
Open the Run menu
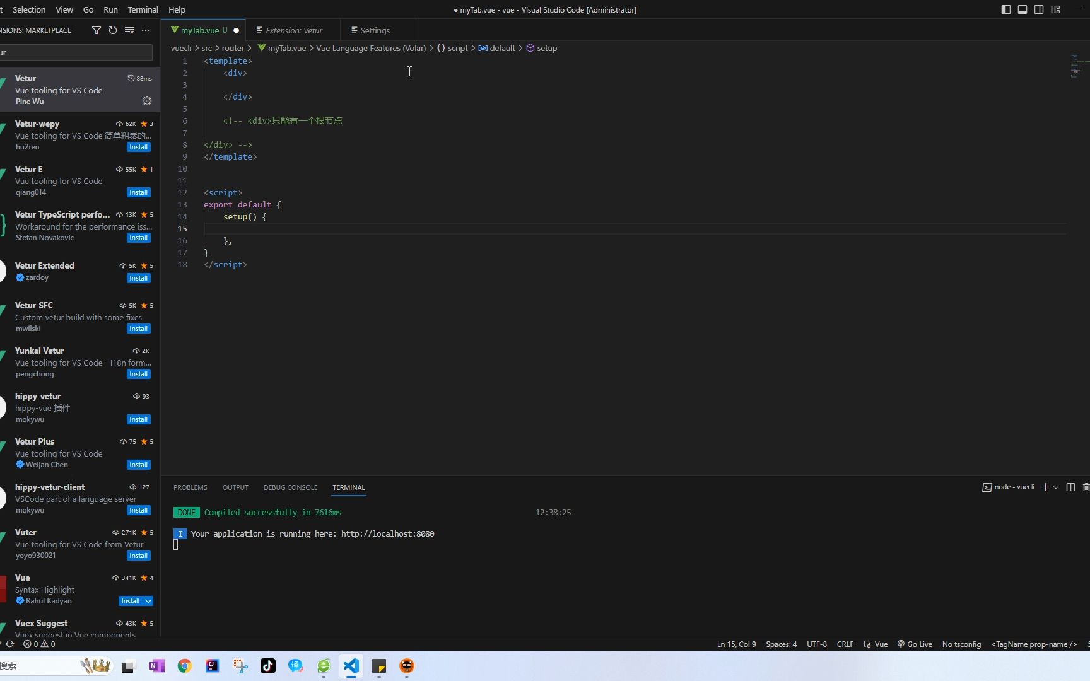110,9
